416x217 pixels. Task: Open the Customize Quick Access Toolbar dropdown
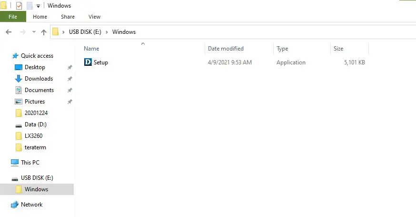click(38, 6)
